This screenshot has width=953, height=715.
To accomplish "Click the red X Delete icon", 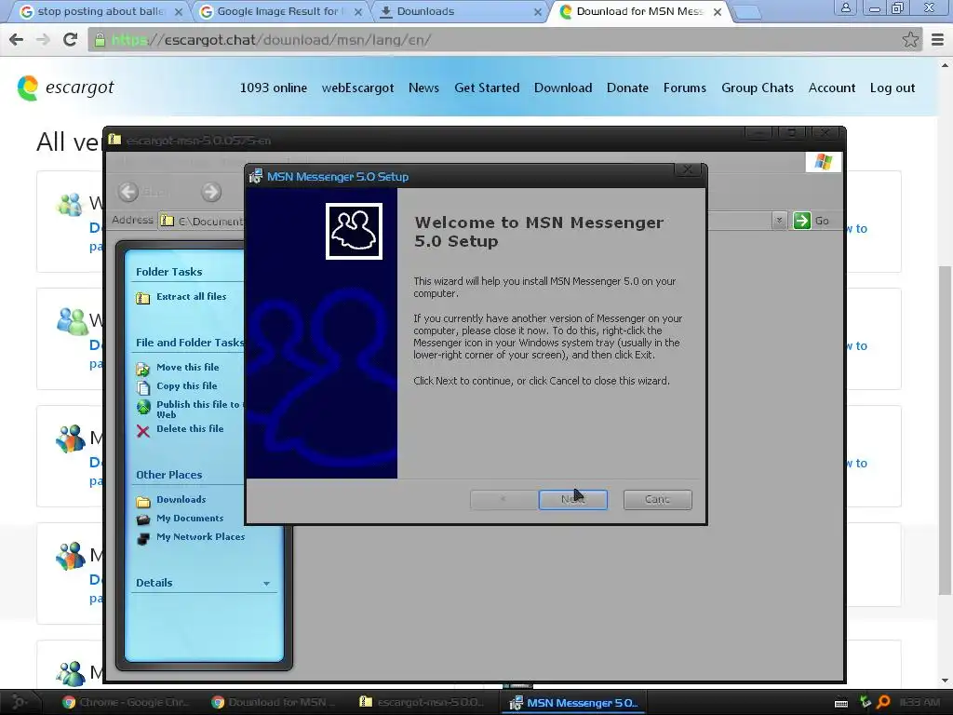I will 142,431.
